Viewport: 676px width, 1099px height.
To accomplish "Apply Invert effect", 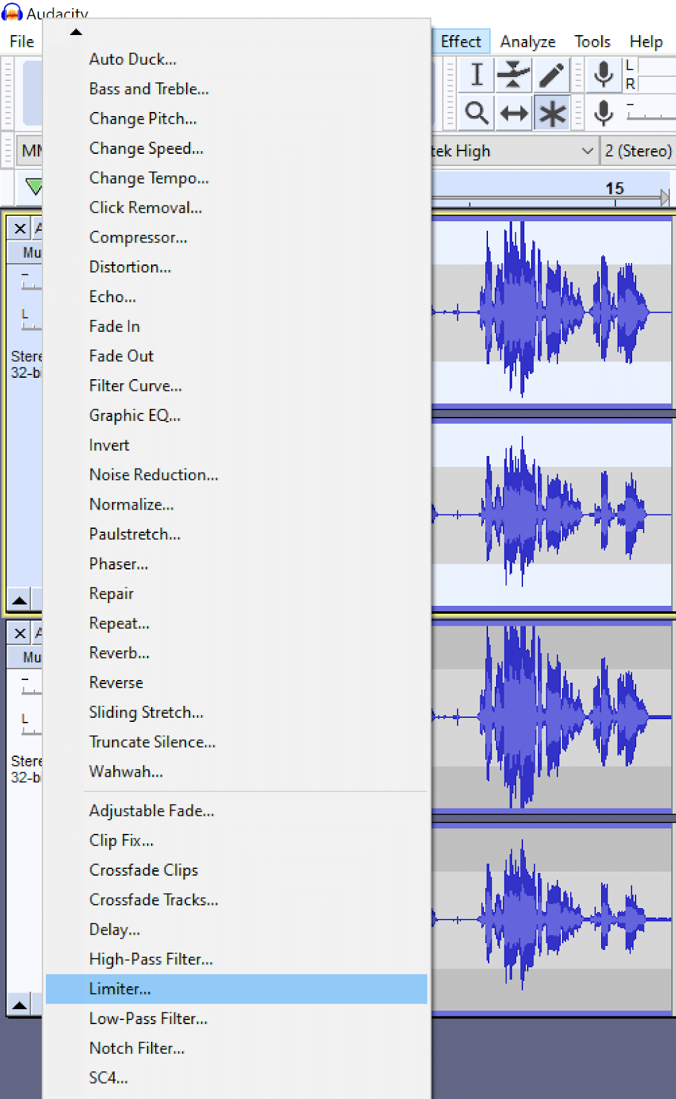I will [x=237, y=445].
